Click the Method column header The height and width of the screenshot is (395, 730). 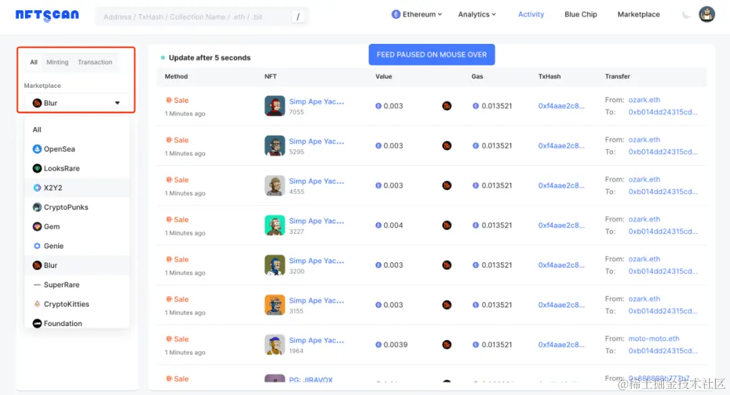click(x=176, y=76)
